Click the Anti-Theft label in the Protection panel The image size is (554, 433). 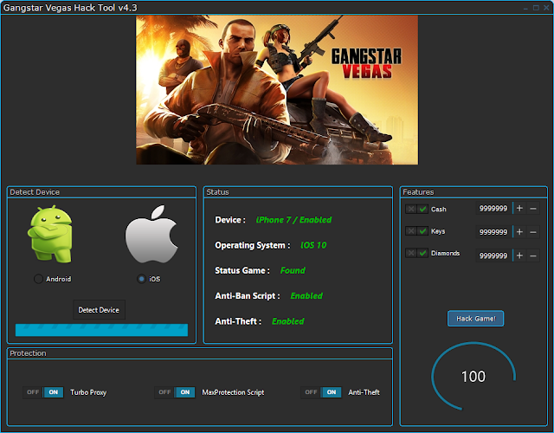click(364, 392)
